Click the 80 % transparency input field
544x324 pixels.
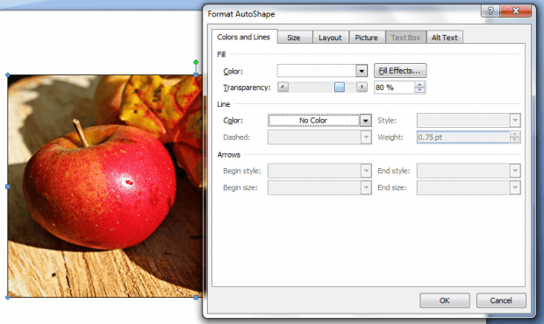[394, 88]
